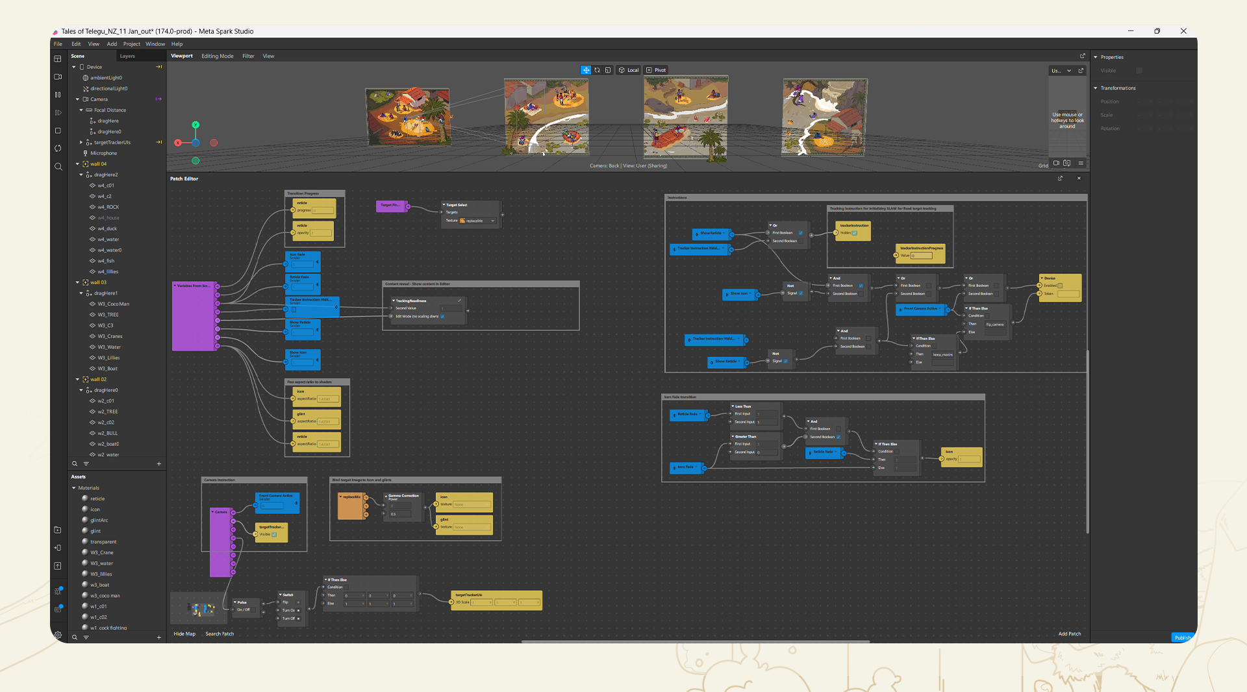Open the viewport Filter menu
Image resolution: width=1247 pixels, height=692 pixels.
[x=248, y=56]
